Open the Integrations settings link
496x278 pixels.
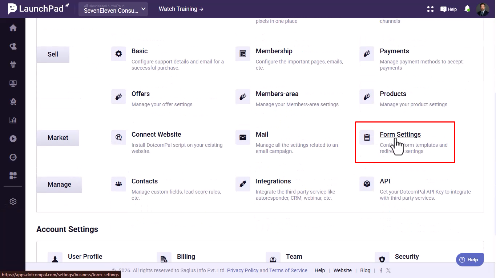[273, 181]
